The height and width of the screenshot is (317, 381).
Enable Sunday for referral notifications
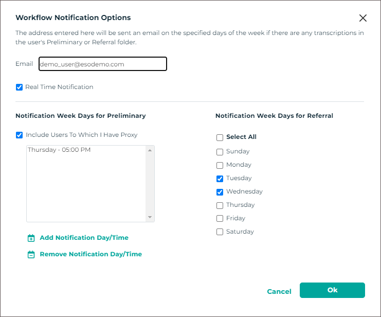click(x=220, y=152)
